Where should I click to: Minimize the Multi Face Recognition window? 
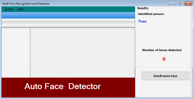(x=172, y=4)
